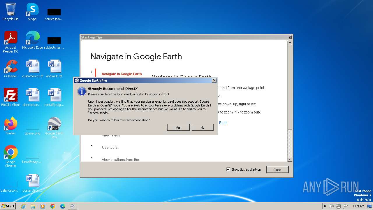Launch Internet Explorer from taskbar
The height and width of the screenshot is (210, 373).
[x=23, y=206]
